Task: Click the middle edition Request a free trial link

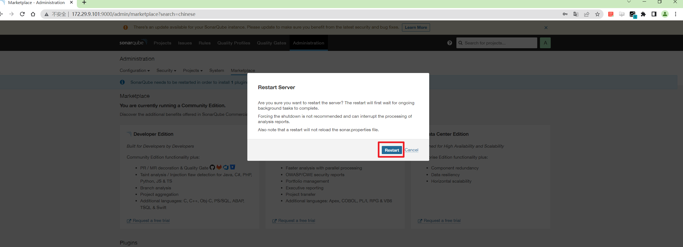Action: point(294,221)
